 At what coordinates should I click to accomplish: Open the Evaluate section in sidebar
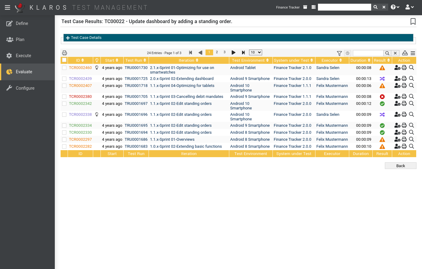27,72
